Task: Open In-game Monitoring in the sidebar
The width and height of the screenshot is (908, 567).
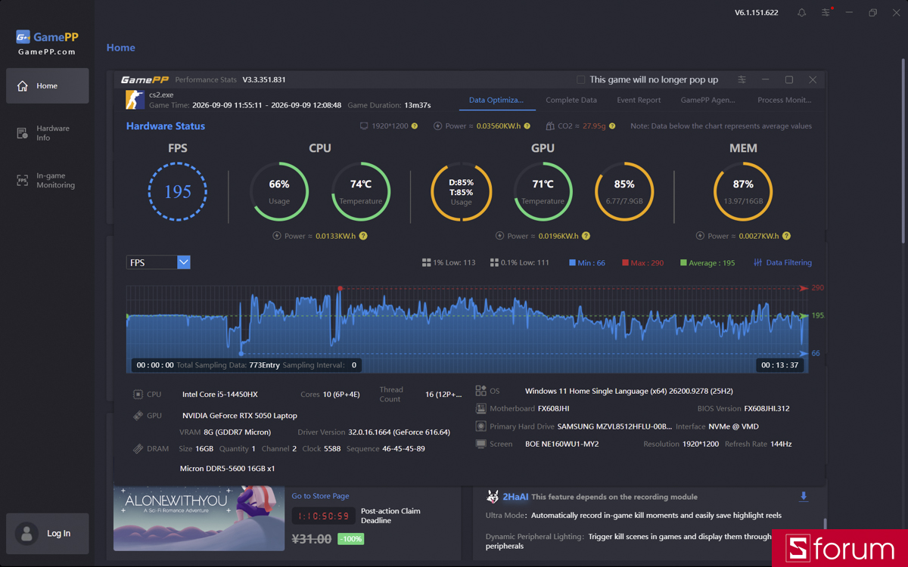Action: tap(47, 181)
